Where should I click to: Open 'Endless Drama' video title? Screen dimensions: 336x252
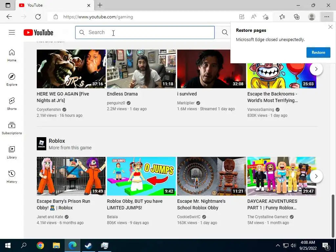click(122, 94)
